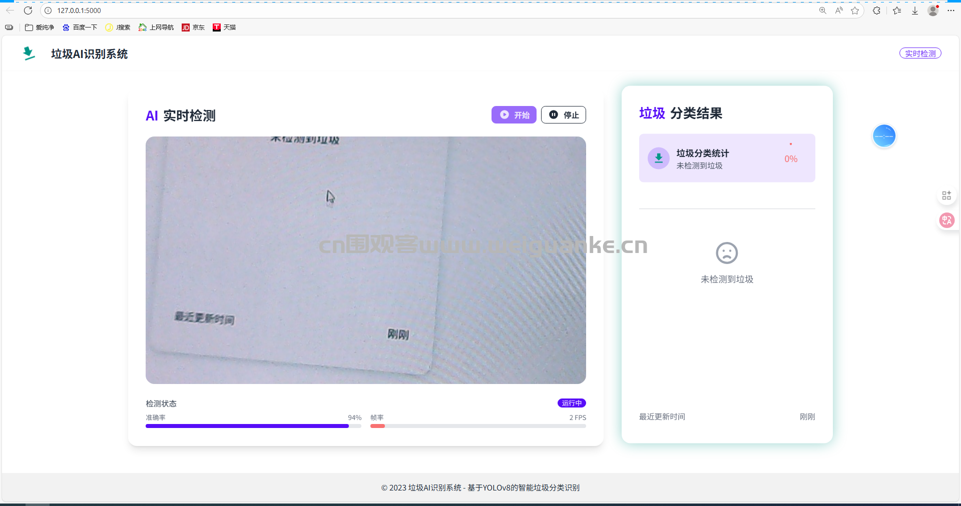
Task: Add page to favorites with star icon
Action: pyautogui.click(x=855, y=10)
